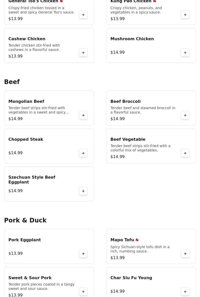The image size is (200, 297).
Task: Add Kung Pao Chicken to order
Action: pyautogui.click(x=185, y=15)
